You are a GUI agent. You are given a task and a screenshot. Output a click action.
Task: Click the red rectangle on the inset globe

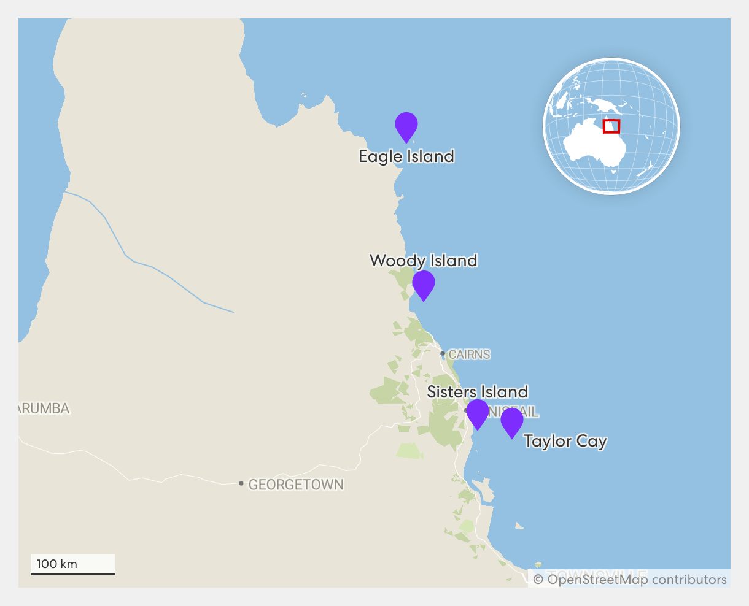[x=611, y=126]
